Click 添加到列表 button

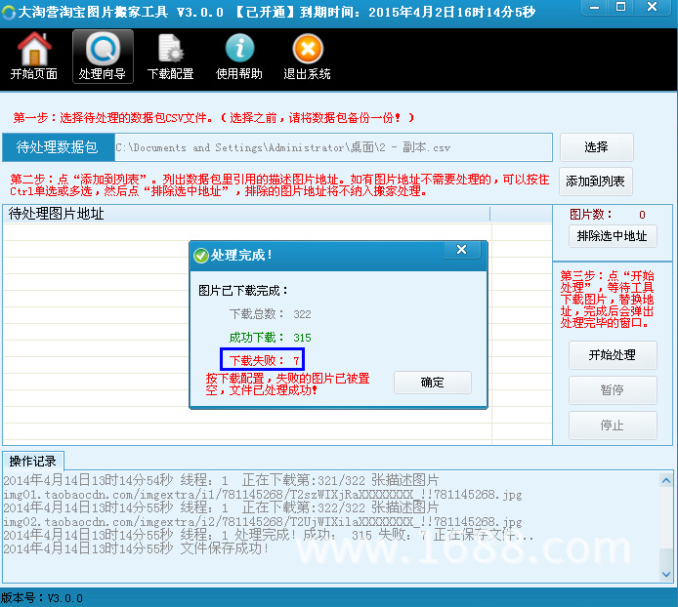pyautogui.click(x=595, y=181)
